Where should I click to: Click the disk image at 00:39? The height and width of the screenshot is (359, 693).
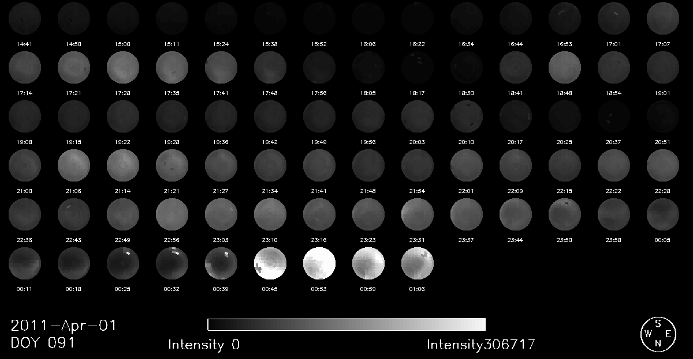pyautogui.click(x=221, y=263)
